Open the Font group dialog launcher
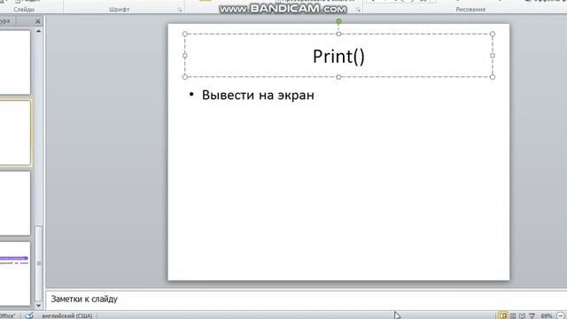Image resolution: width=567 pixels, height=319 pixels. (180, 10)
